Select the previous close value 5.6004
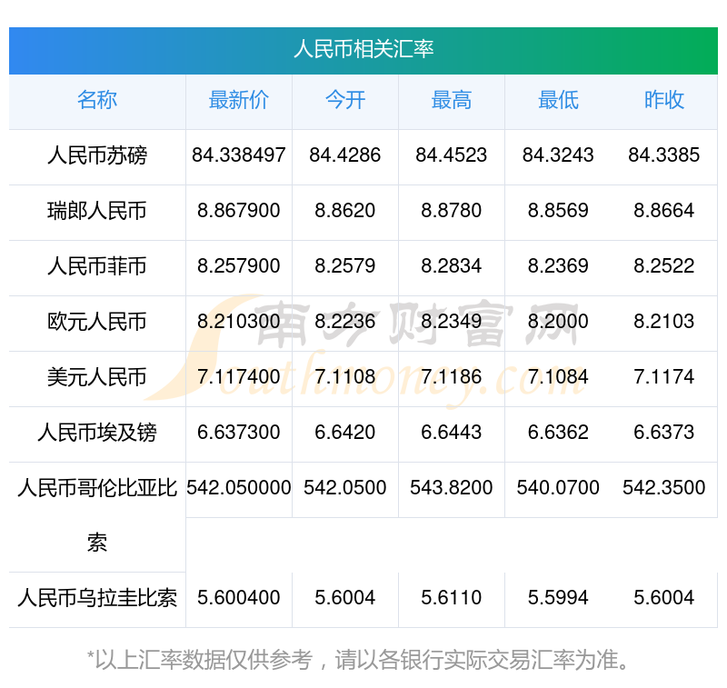 pos(664,598)
